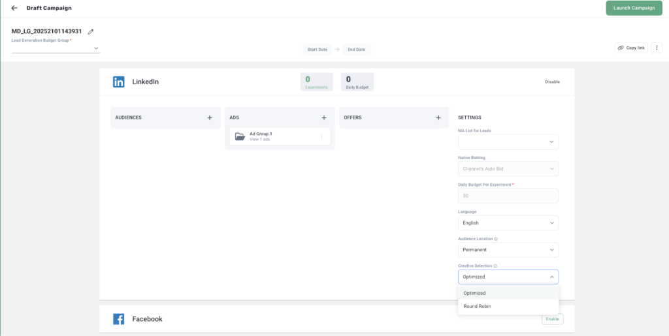Add an audience with the plus icon
This screenshot has height=336, width=669.
point(210,117)
